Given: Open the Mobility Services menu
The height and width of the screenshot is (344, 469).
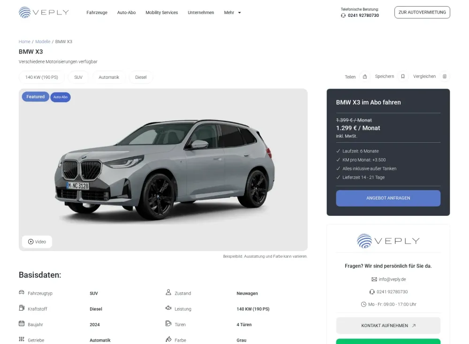Looking at the screenshot, I should coord(161,13).
